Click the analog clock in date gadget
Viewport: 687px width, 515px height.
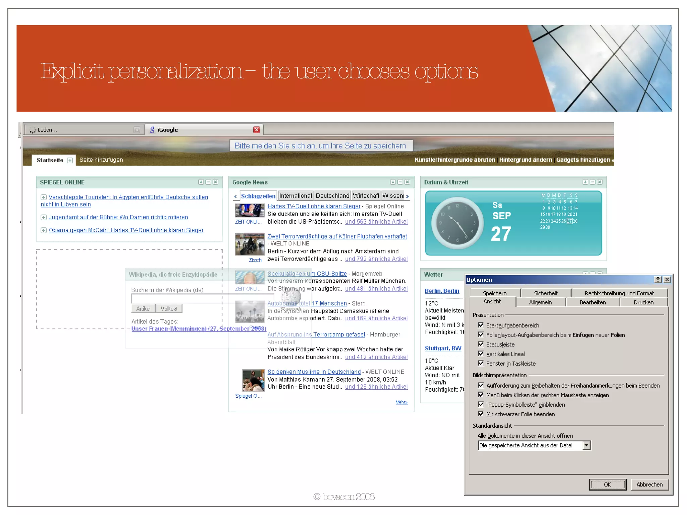tap(457, 223)
